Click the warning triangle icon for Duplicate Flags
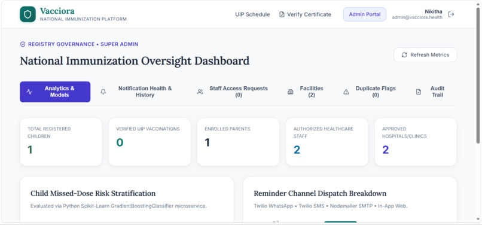The image size is (482, 225). [x=346, y=92]
